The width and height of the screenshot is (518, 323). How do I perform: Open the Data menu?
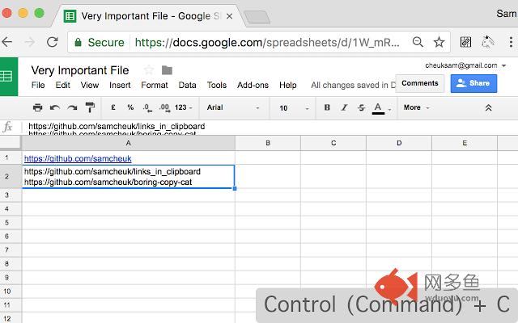pos(187,85)
